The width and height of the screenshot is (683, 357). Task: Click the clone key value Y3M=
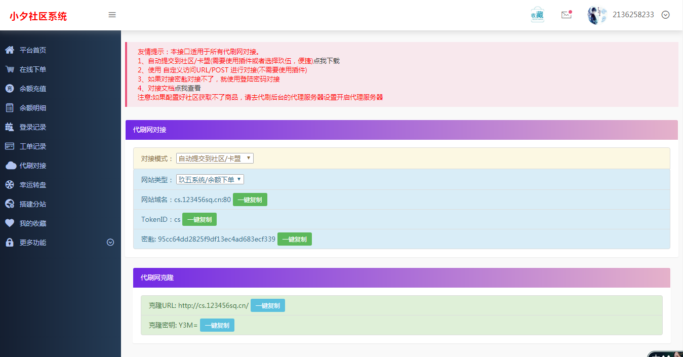pos(188,325)
